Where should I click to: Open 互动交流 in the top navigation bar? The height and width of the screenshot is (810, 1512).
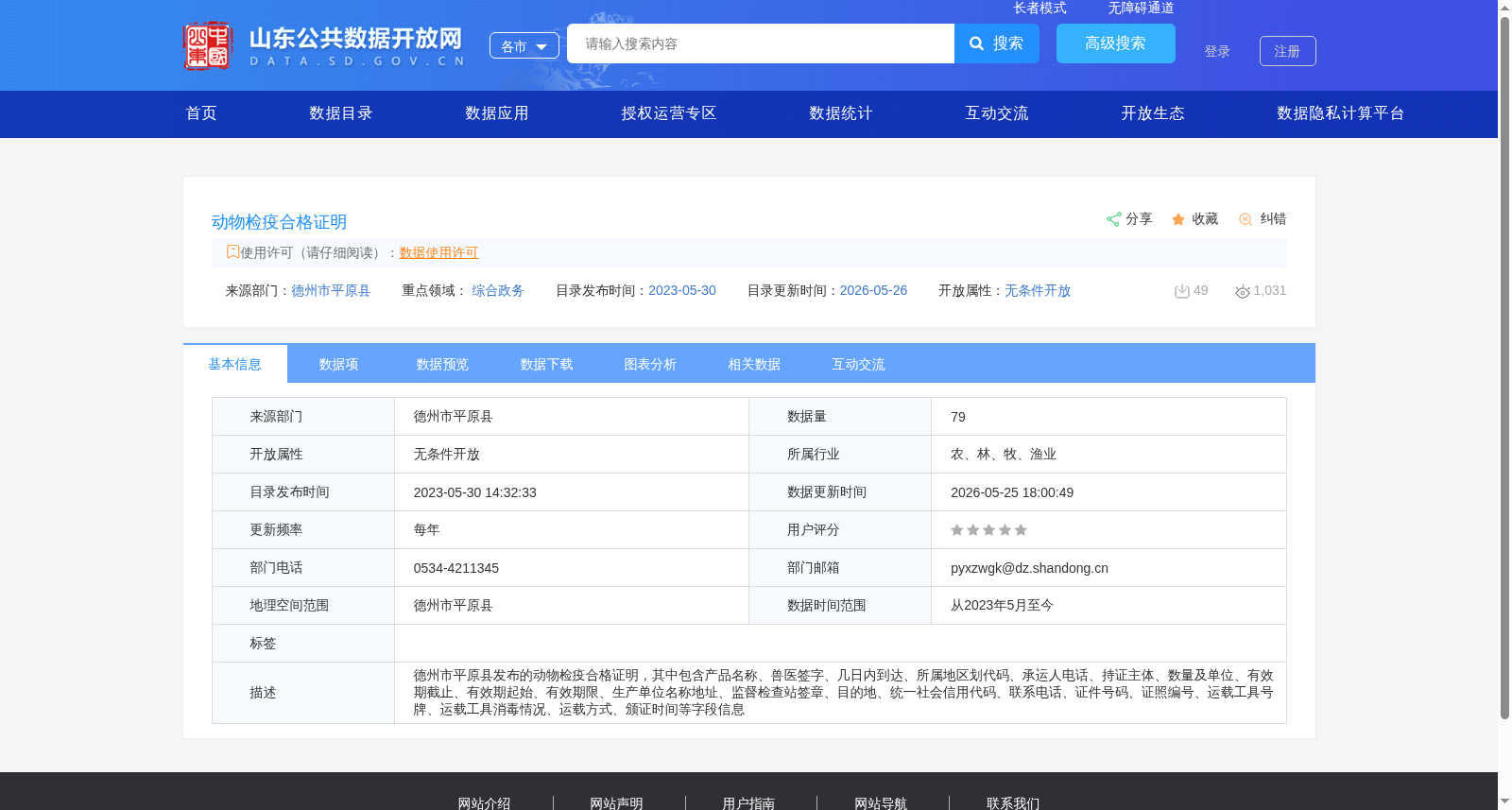point(997,113)
